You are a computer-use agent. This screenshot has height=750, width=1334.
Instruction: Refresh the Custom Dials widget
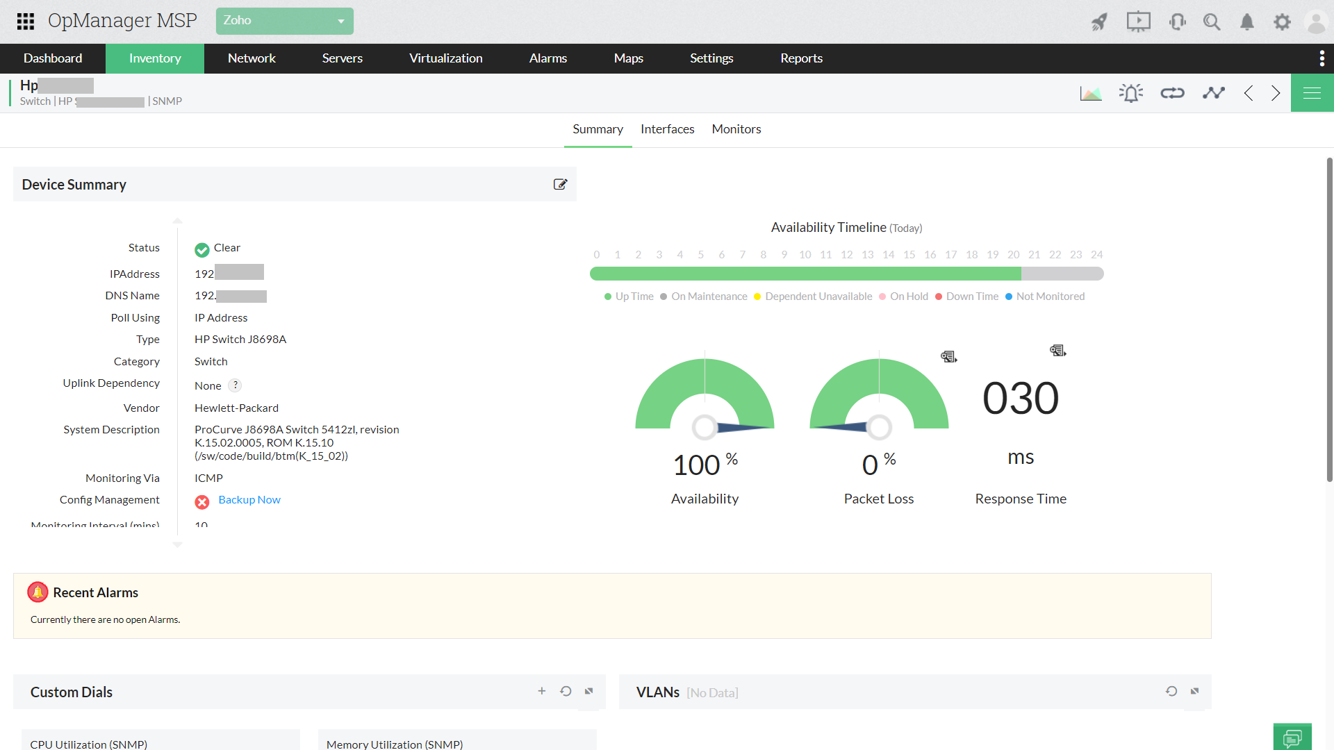566,691
